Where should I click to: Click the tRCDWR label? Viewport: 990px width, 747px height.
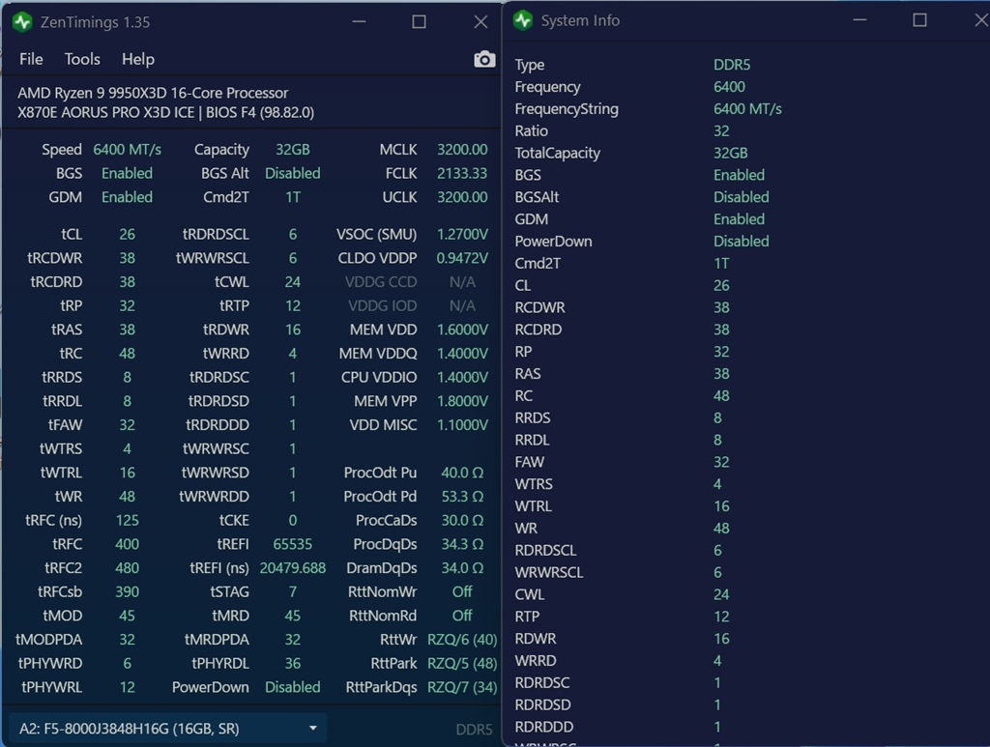(54, 258)
